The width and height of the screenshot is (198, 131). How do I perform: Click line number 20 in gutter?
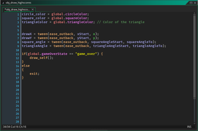pos(17,90)
